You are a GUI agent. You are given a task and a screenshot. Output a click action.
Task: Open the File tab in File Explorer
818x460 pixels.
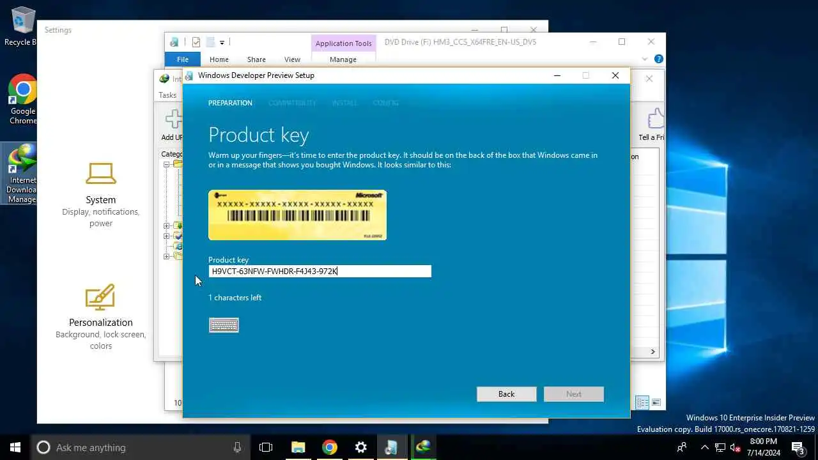183,59
